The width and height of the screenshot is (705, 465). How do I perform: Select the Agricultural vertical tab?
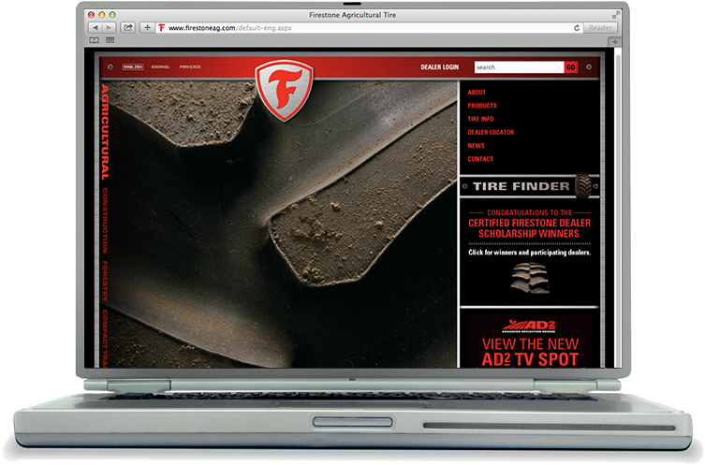(105, 132)
